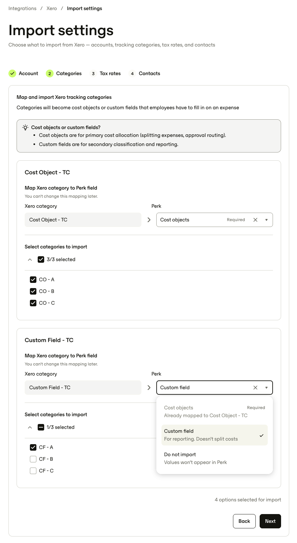Click the Custom field combo box
Image resolution: width=297 pixels, height=543 pixels.
[214, 388]
